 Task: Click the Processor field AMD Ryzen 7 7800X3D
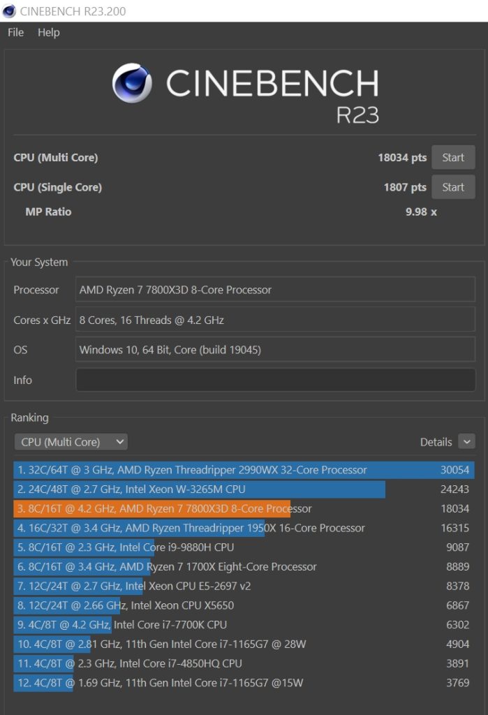[275, 290]
